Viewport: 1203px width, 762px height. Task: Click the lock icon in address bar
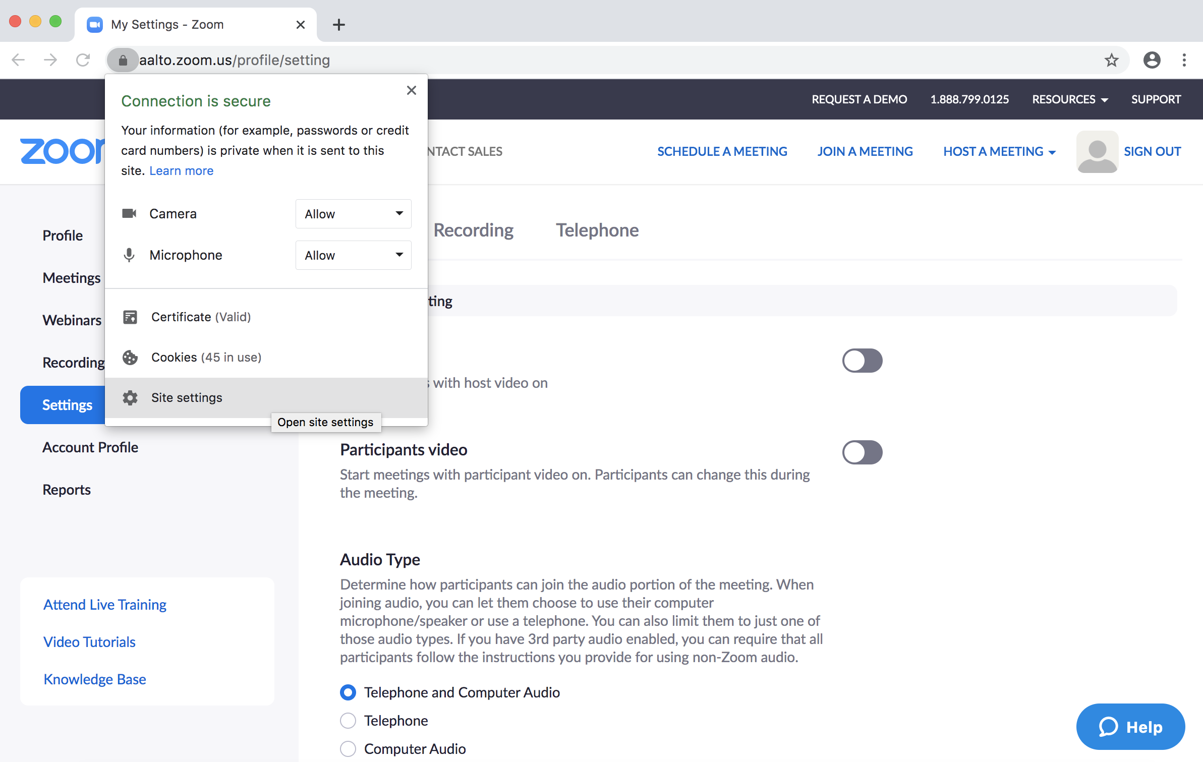tap(123, 61)
